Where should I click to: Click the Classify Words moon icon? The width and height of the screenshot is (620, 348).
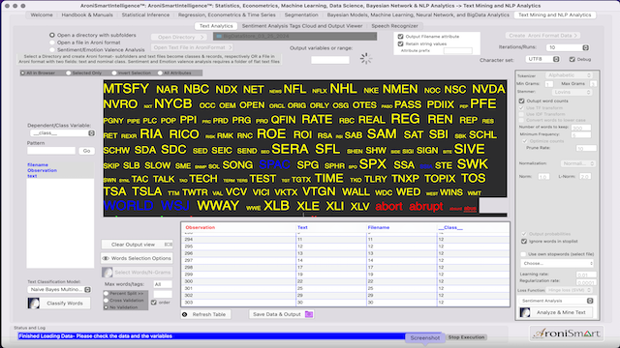tap(34, 303)
